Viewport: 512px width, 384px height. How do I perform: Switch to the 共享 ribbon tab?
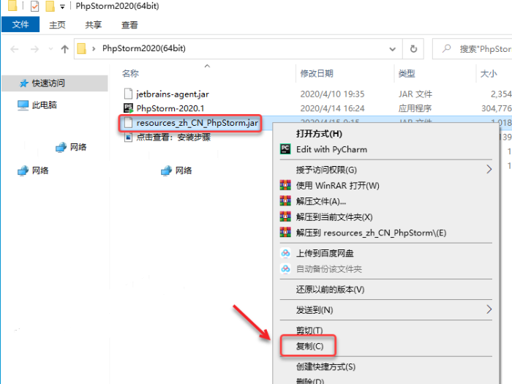pos(94,25)
